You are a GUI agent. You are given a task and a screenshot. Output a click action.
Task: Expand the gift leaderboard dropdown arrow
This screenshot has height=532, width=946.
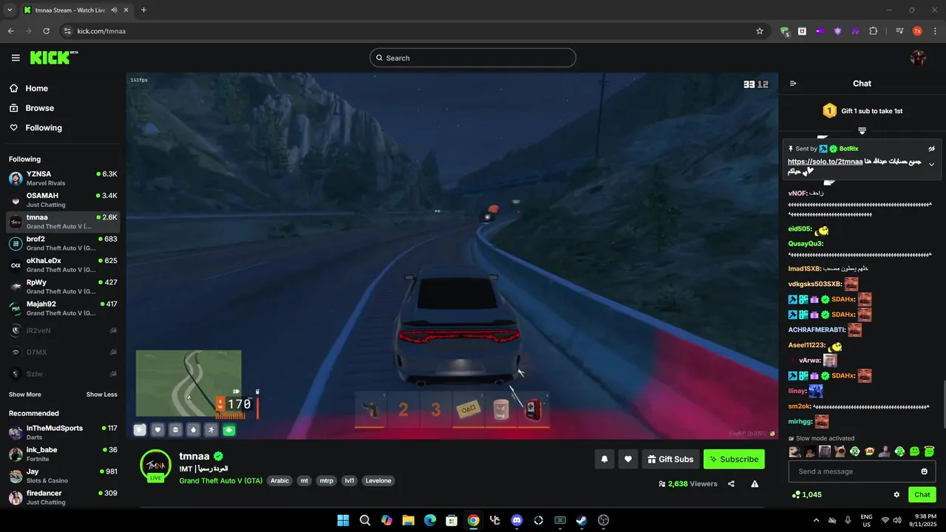[862, 131]
